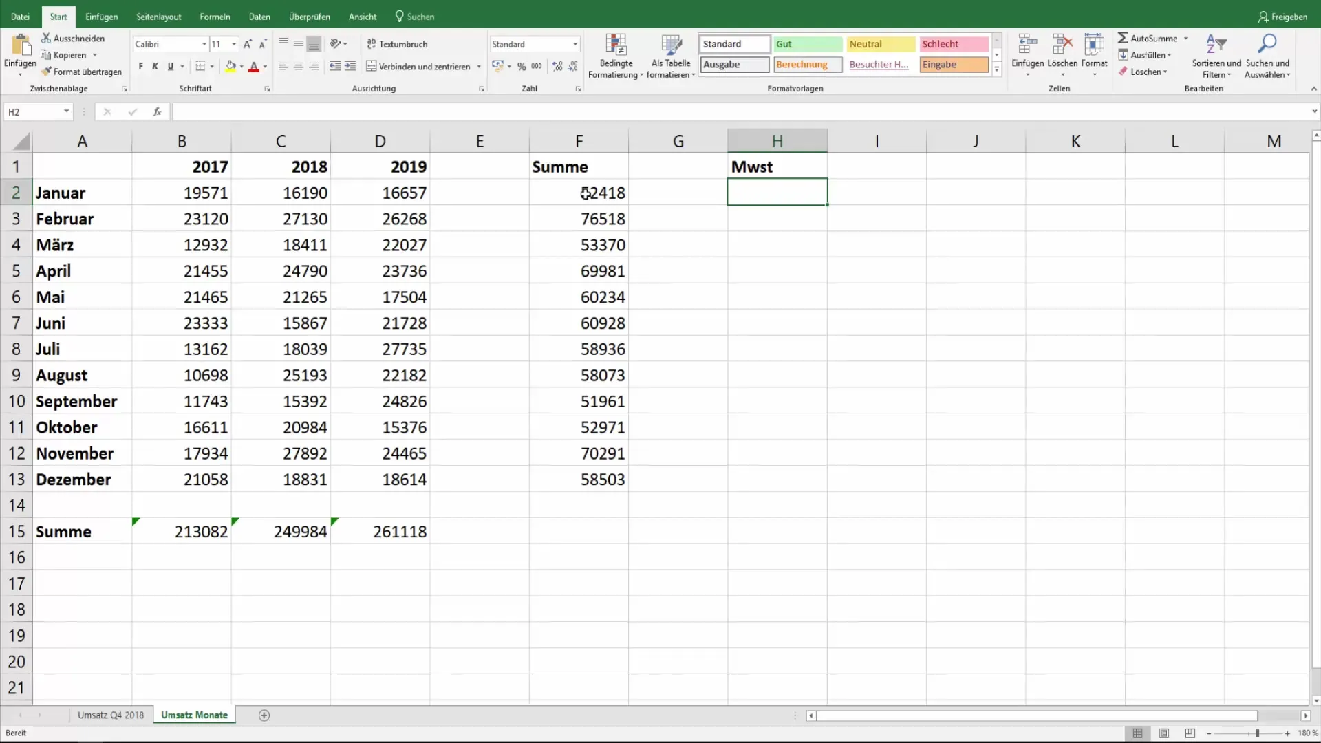Toggle italic (K) formatting
1321x743 pixels.
(x=155, y=67)
